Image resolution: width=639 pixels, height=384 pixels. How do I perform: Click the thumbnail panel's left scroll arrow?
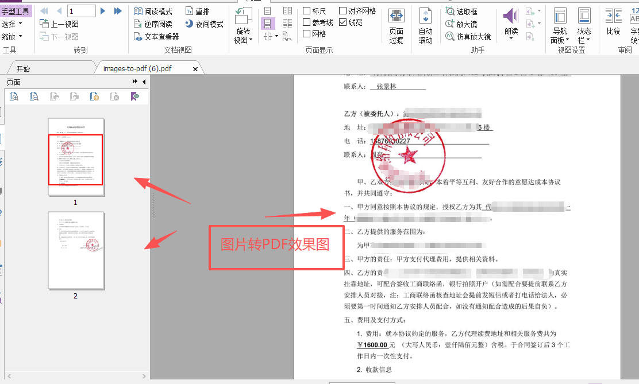9,377
